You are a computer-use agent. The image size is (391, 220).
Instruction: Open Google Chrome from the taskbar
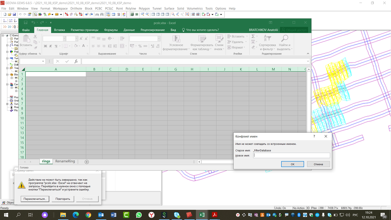click(88, 215)
